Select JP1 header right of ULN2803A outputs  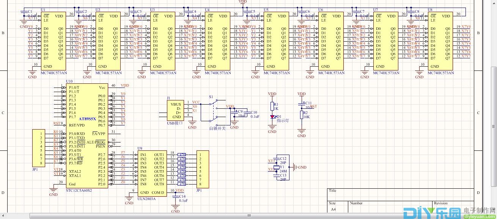pyautogui.click(x=202, y=169)
